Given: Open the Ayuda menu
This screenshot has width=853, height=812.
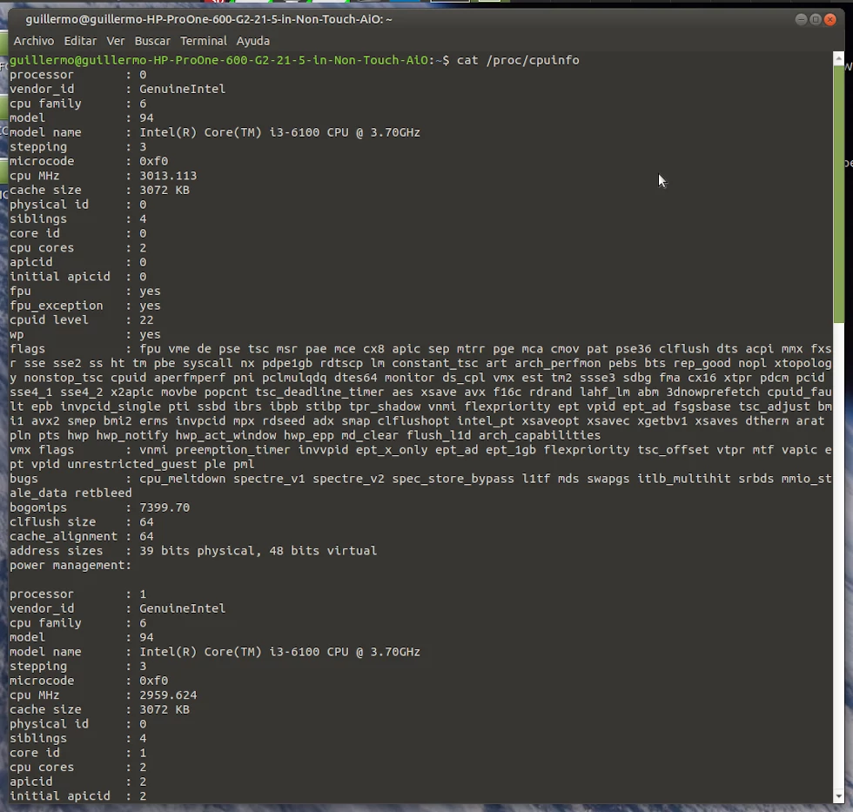Looking at the screenshot, I should 253,41.
